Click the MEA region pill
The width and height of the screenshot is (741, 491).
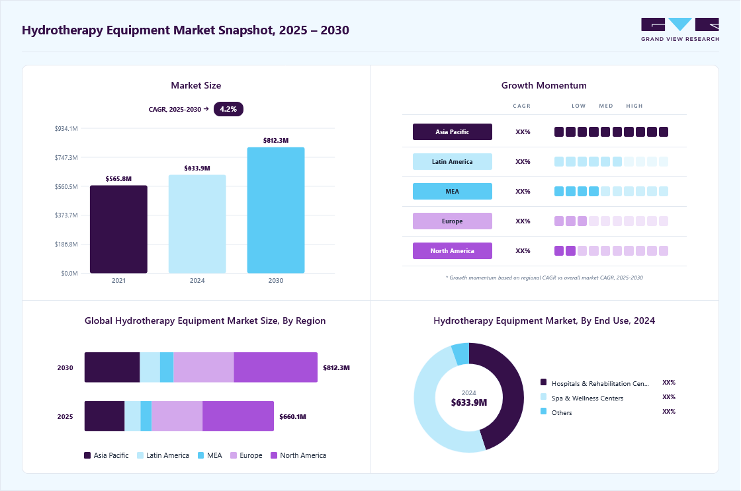click(453, 191)
